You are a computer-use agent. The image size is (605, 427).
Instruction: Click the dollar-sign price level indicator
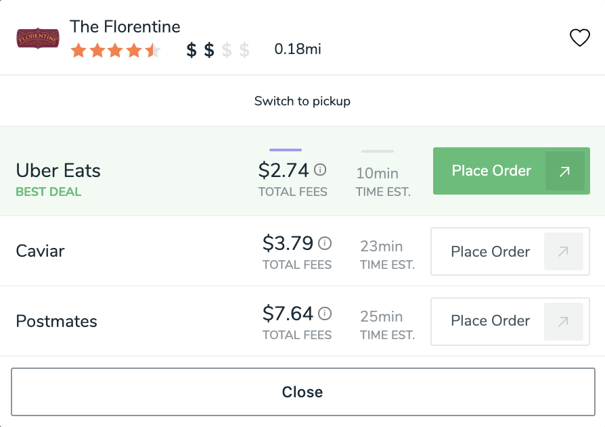point(218,50)
